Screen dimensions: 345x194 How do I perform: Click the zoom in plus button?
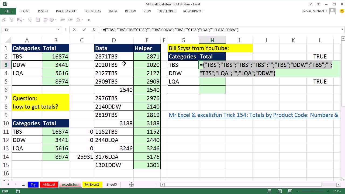[328, 191]
